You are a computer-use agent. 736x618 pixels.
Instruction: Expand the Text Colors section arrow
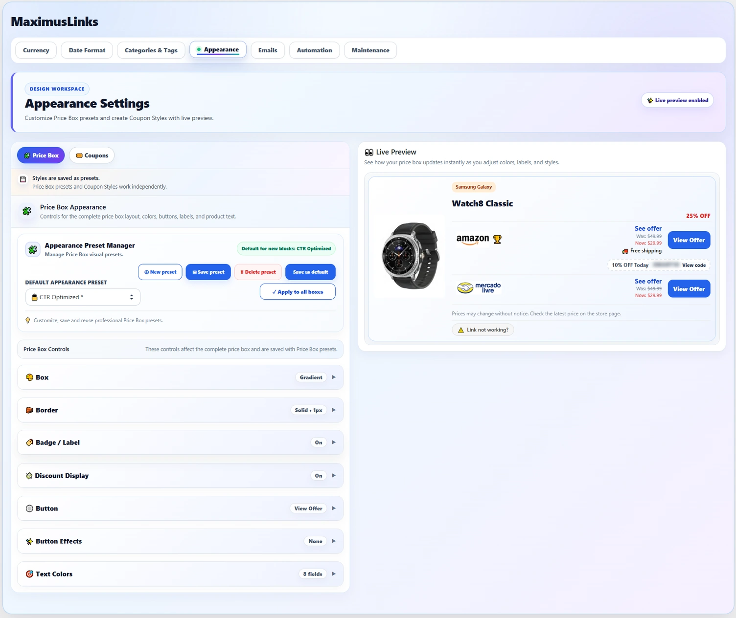[x=334, y=574]
